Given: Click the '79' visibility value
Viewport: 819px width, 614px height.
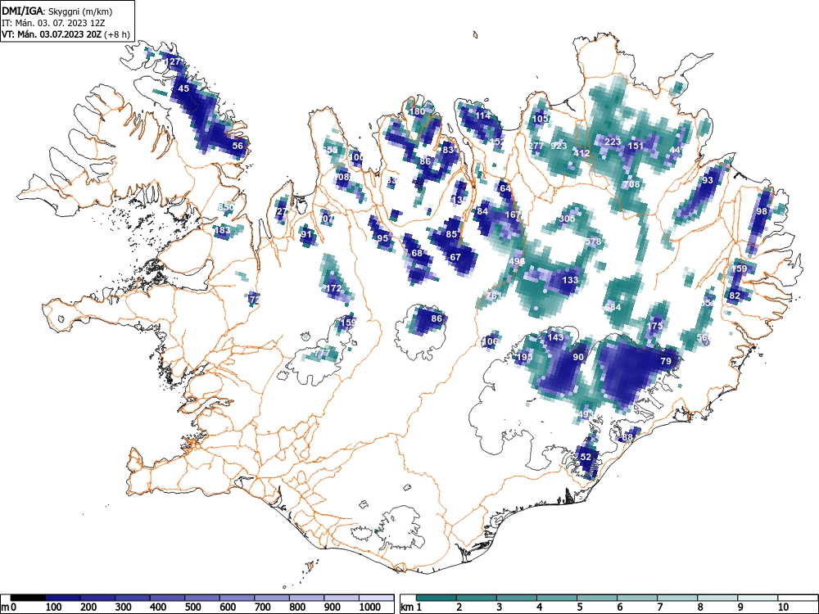Looking at the screenshot, I should click(665, 361).
